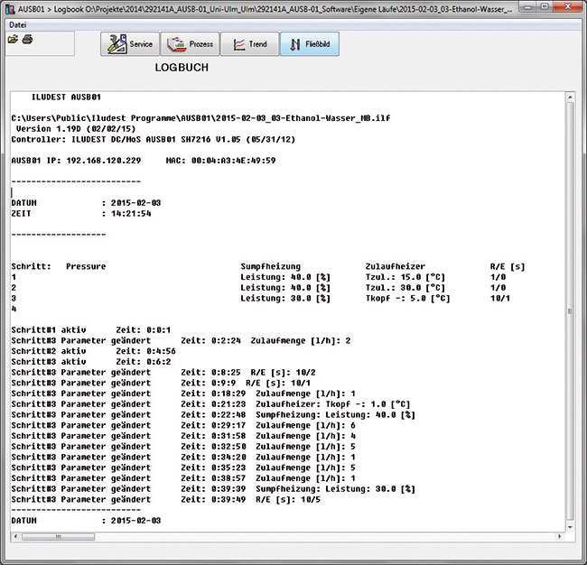Click the Sumpfheizung column header

pos(271,266)
